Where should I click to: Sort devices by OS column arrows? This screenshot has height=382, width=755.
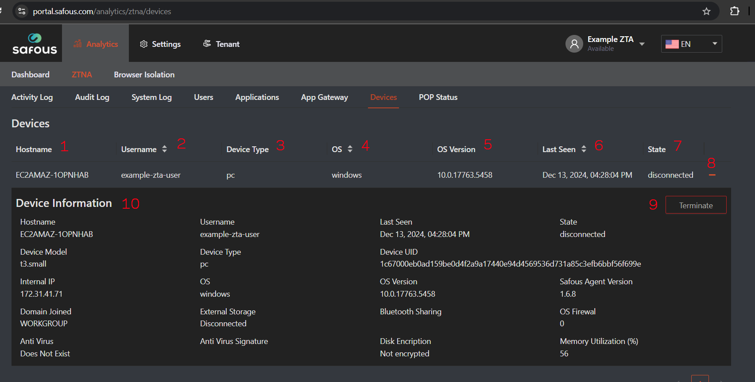(x=350, y=149)
